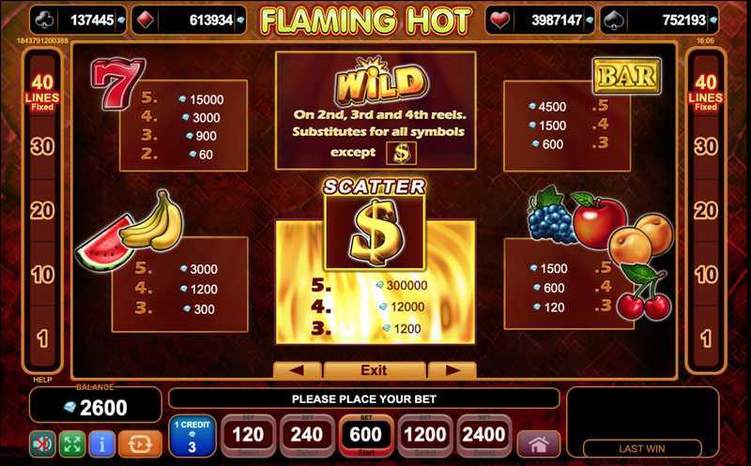Image resolution: width=751 pixels, height=466 pixels.
Task: Toggle fullscreen with the green arrows icon
Action: click(x=72, y=443)
